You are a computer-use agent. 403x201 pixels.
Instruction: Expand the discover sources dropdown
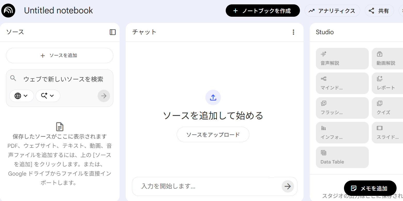(48, 96)
